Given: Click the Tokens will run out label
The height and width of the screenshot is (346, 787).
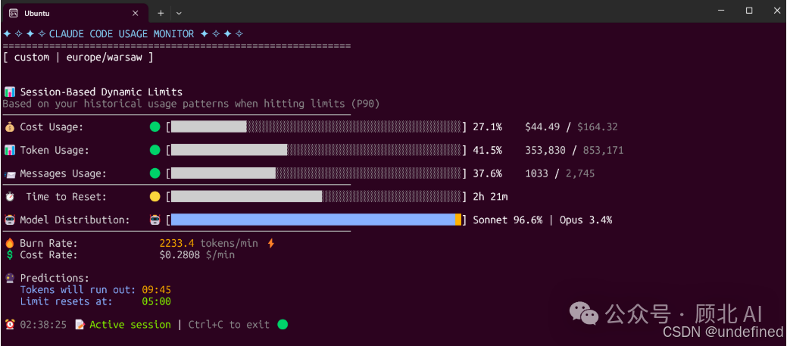Looking at the screenshot, I should pos(78,290).
